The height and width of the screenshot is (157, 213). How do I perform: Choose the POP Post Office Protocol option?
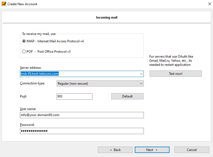tap(24, 52)
